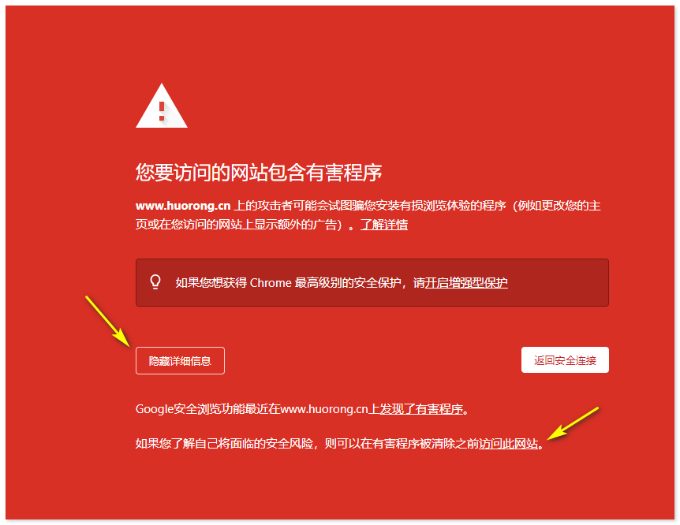680x525 pixels.
Task: Click www.huorong.cn in the Google safe browsing sentence
Action: coord(324,409)
